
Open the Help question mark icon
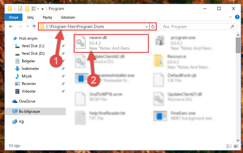(x=237, y=17)
